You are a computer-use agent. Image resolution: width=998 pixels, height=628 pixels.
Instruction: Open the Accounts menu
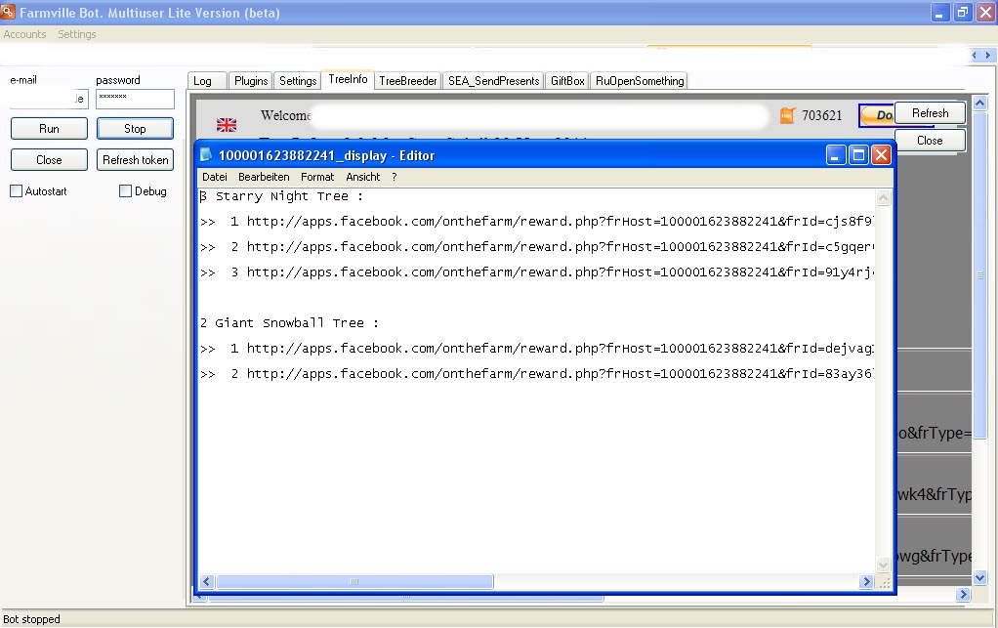[x=24, y=34]
